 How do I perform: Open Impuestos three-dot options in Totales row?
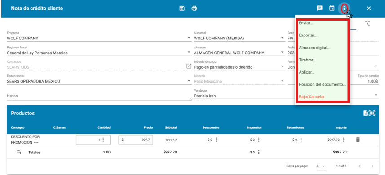pos(259,152)
